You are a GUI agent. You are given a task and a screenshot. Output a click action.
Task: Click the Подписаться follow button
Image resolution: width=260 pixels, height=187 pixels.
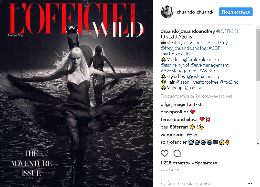[236, 12]
